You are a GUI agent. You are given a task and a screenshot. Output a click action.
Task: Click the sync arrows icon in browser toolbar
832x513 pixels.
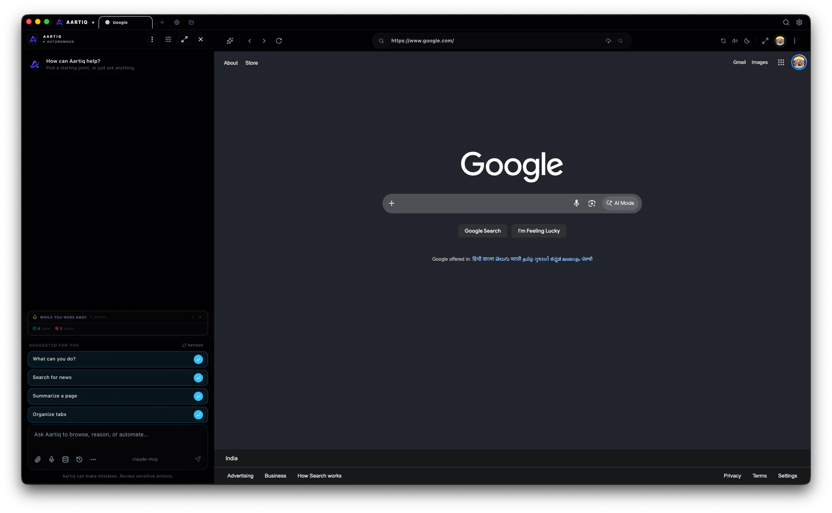pos(723,41)
